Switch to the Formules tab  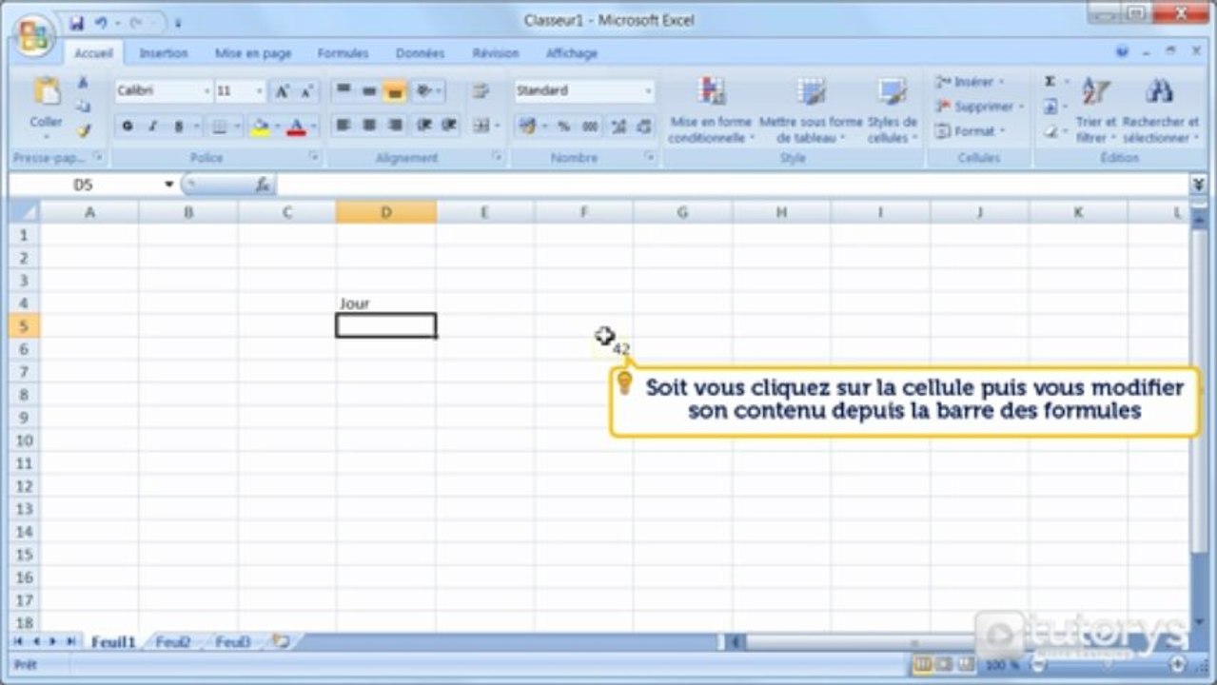point(343,53)
